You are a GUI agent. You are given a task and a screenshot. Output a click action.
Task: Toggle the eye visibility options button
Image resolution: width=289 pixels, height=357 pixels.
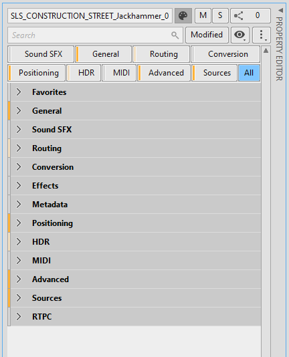[x=240, y=35]
